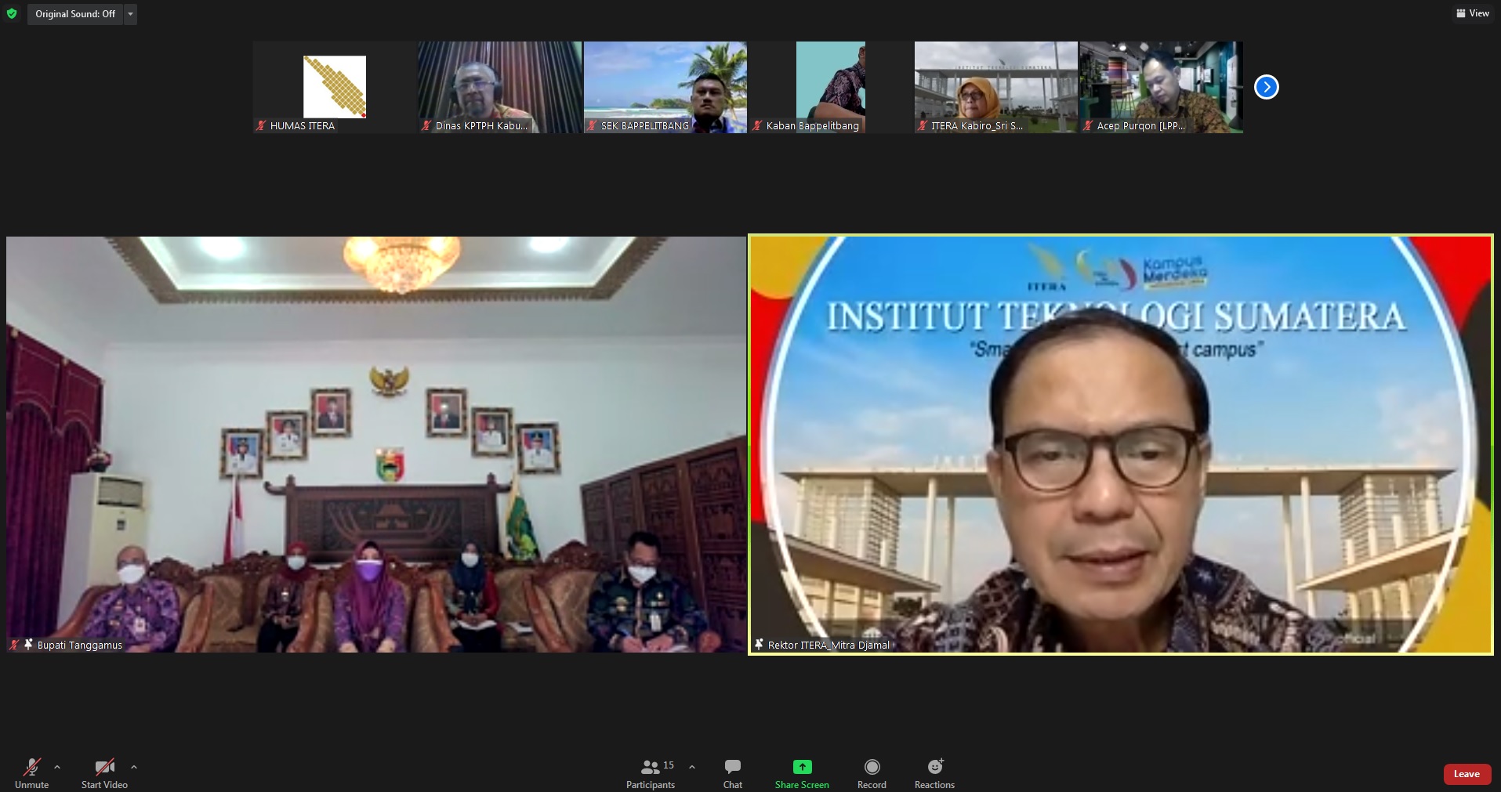Toggle Original Sound: Off button

75,14
